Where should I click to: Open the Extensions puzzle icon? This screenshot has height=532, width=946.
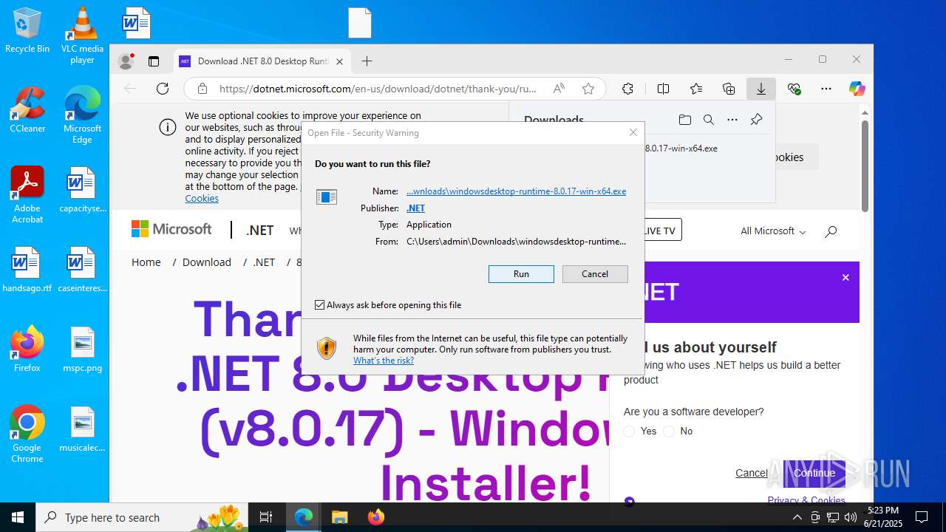pyautogui.click(x=627, y=89)
